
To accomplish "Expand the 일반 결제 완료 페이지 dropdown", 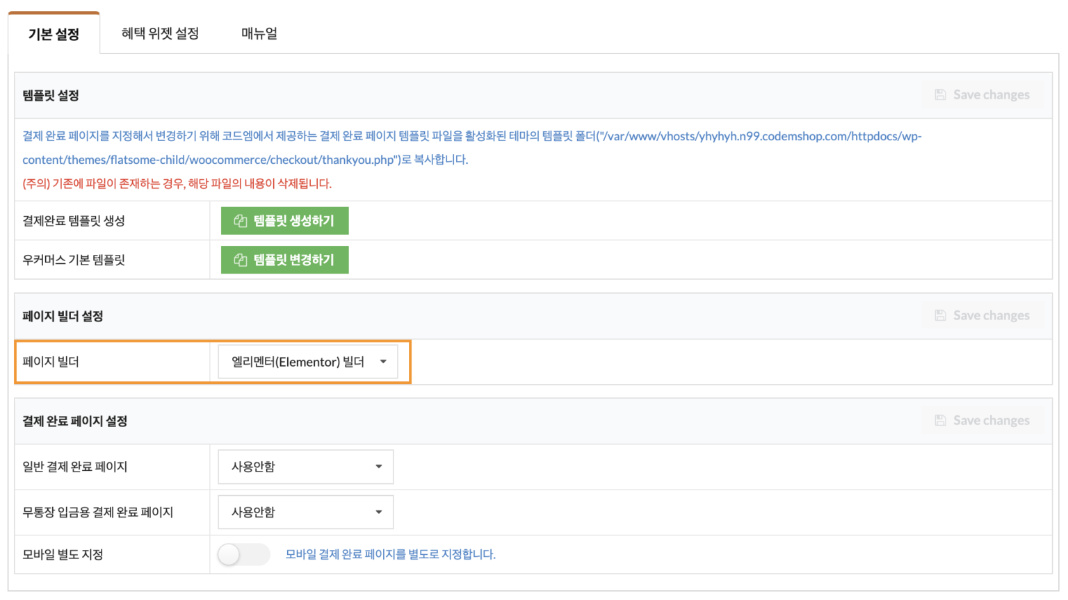I will click(305, 467).
